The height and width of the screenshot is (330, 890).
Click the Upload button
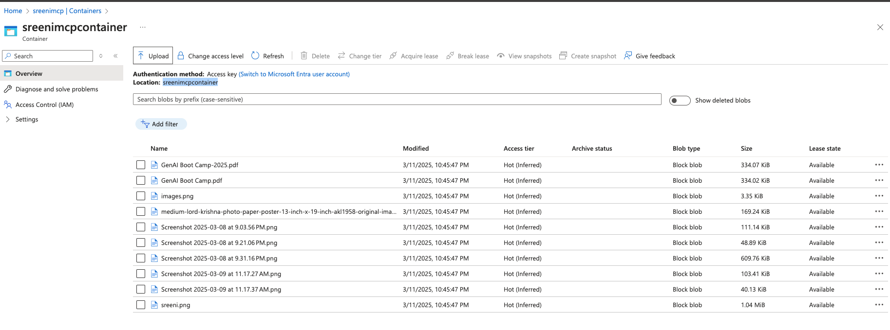(153, 56)
